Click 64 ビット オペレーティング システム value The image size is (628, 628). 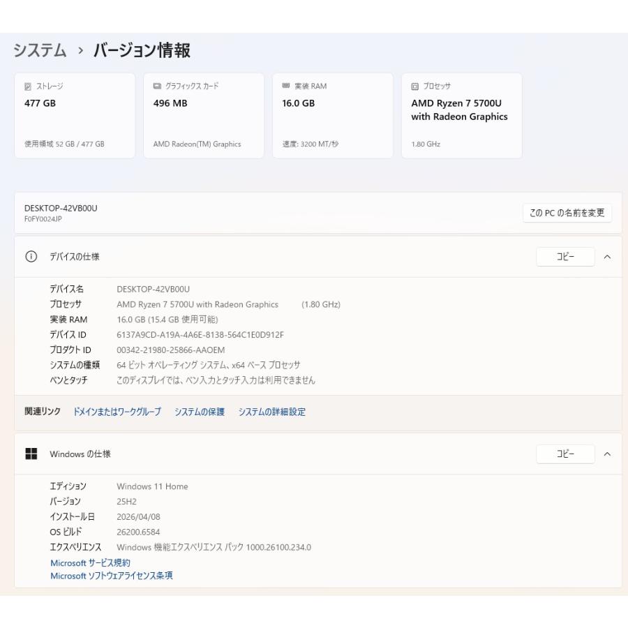[208, 365]
